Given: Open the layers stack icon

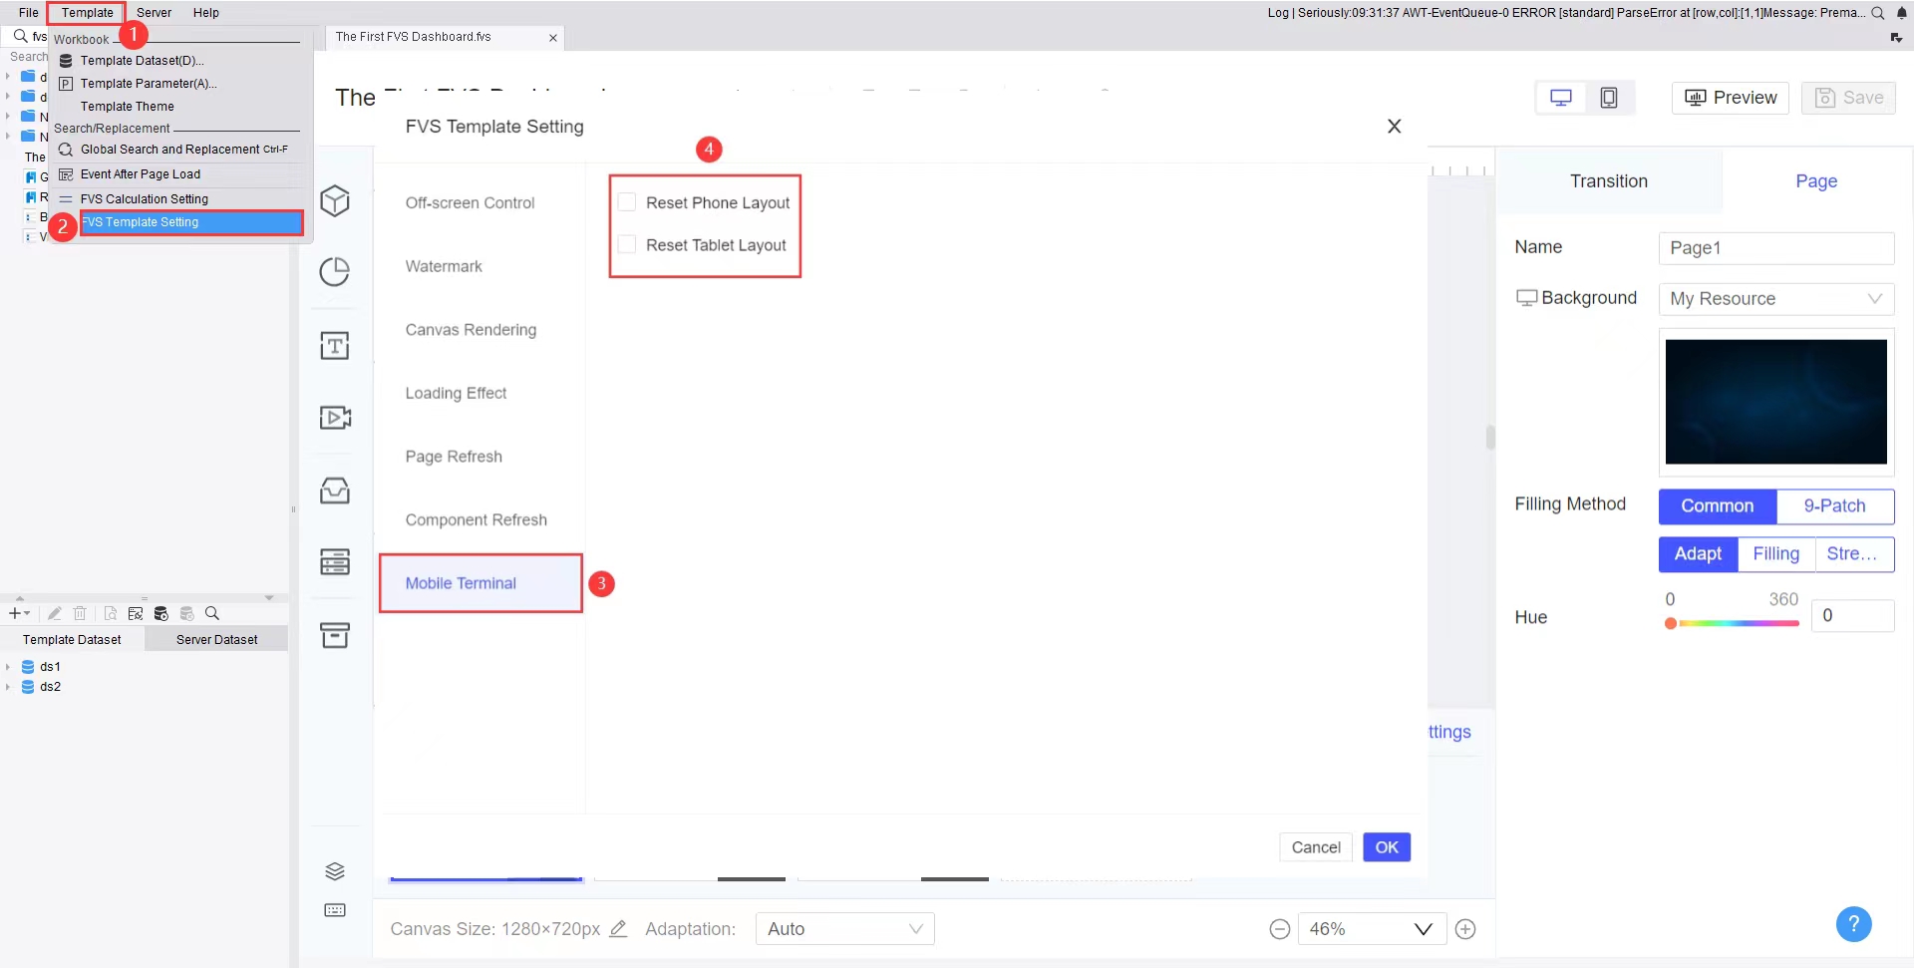Looking at the screenshot, I should point(335,871).
